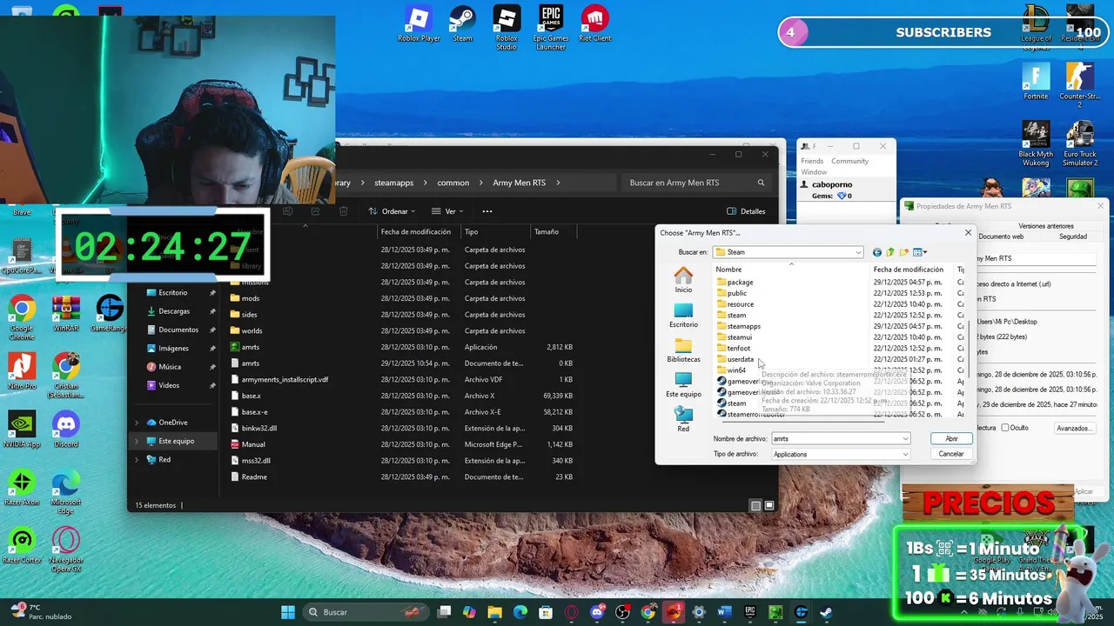This screenshot has width=1114, height=626.
Task: Open the Window menu in Steam friends
Action: click(814, 172)
